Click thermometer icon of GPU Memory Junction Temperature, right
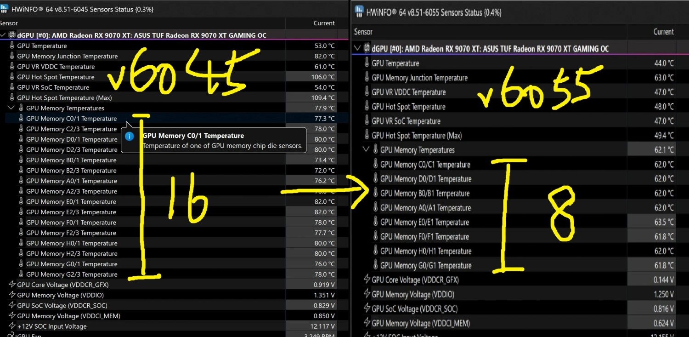This screenshot has height=337, width=689. [367, 77]
